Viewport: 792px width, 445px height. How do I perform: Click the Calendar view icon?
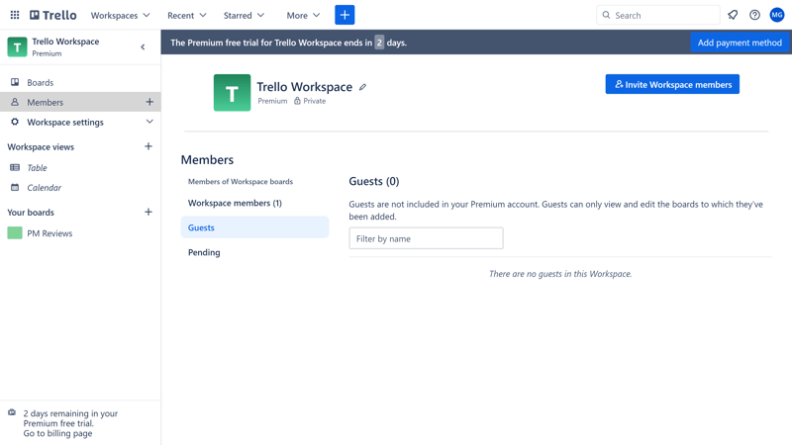15,187
